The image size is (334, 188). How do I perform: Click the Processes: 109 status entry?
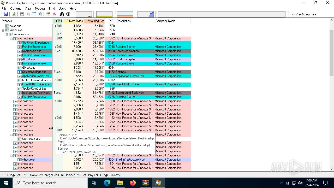point(76,175)
